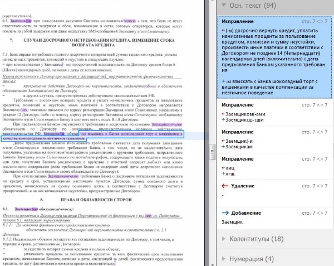Click red arrow before Заемщик(-и text
The height and width of the screenshot is (266, 334).
(x=223, y=141)
